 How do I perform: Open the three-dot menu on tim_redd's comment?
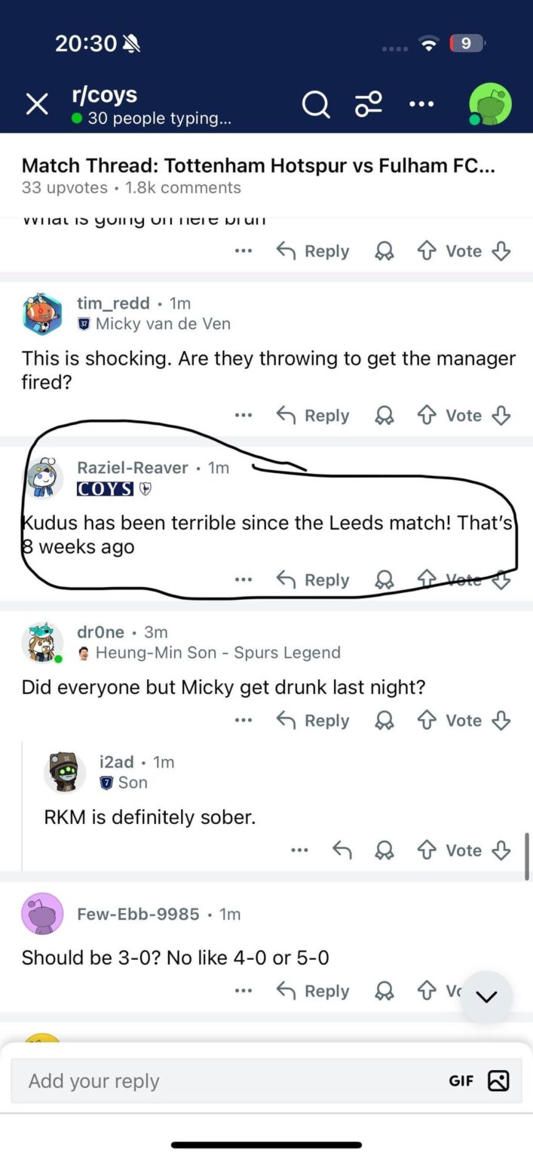click(x=243, y=415)
